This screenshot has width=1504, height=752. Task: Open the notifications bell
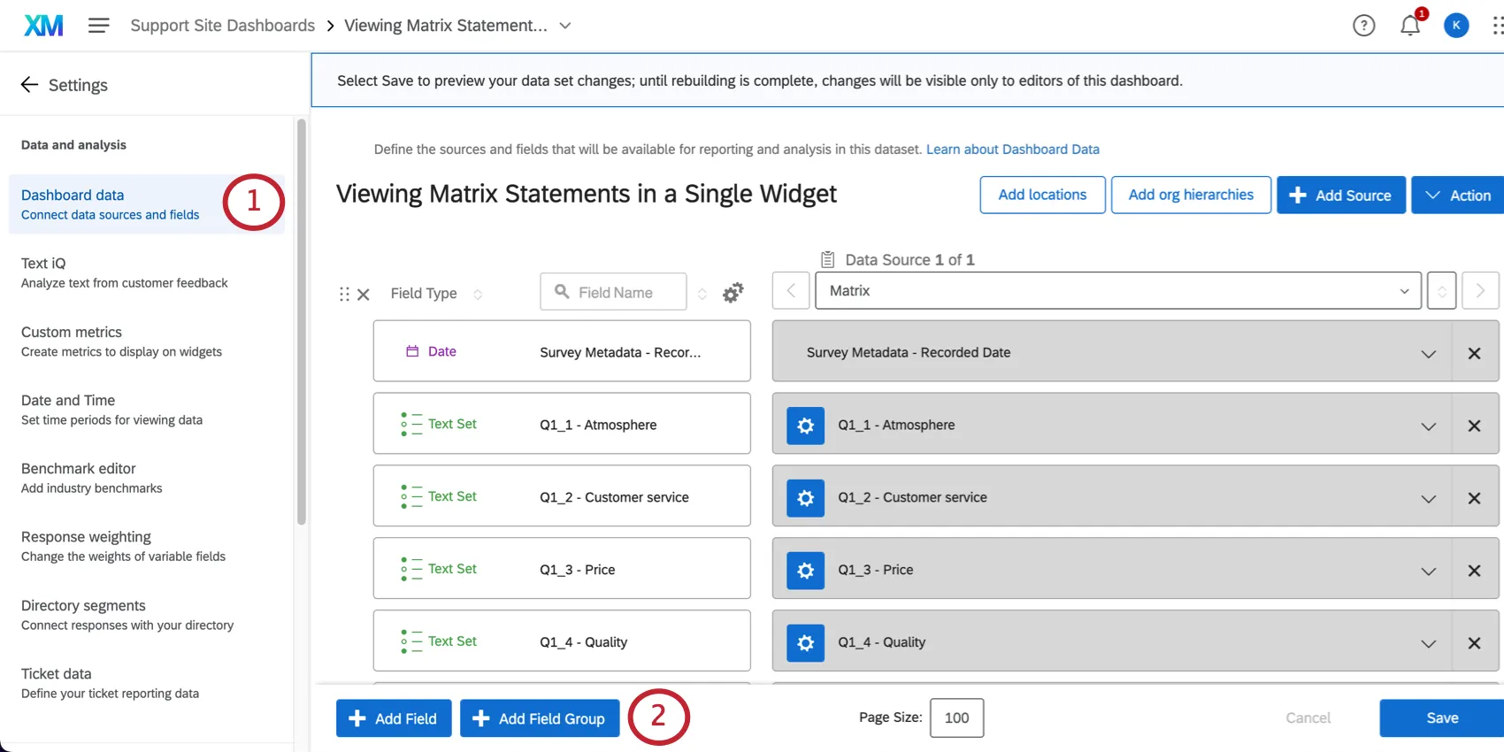(1409, 26)
